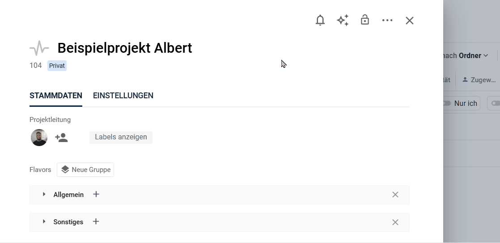The height and width of the screenshot is (243, 500).
Task: Remove the Allgemein group
Action: (395, 195)
